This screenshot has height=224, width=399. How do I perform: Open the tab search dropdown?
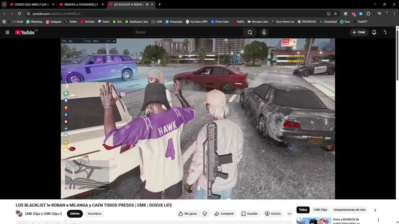click(4, 4)
